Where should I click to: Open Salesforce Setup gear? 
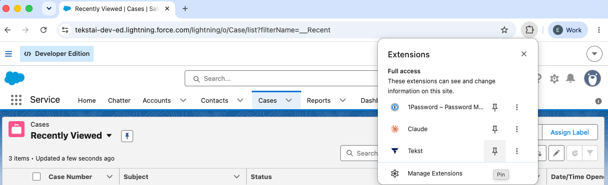click(x=554, y=78)
